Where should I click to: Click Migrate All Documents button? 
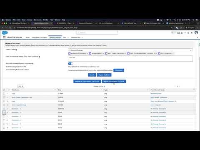87,81
